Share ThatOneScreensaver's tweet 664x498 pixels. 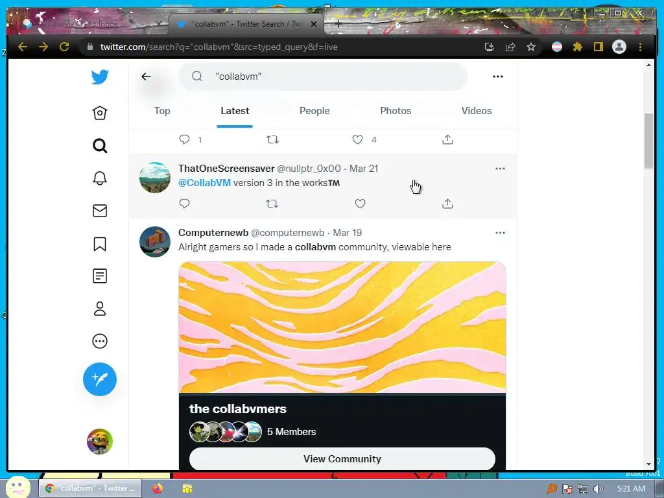pos(447,204)
